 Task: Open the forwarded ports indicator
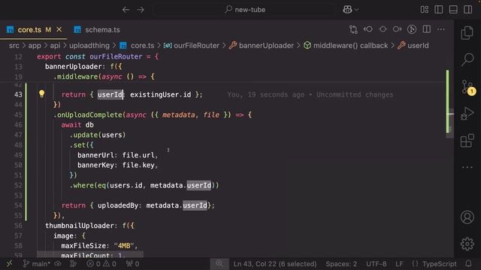pyautogui.click(x=132, y=264)
